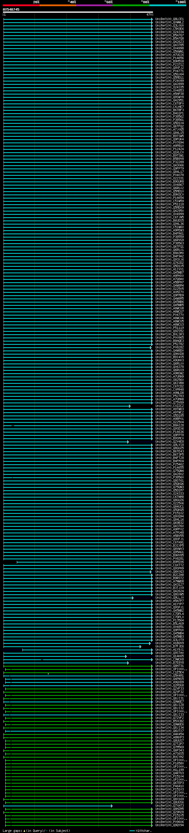Image resolution: width=189 pixels, height=833 pixels.
Task: Select the last hit UniRef100_Q9QY94
Action: click(169, 825)
